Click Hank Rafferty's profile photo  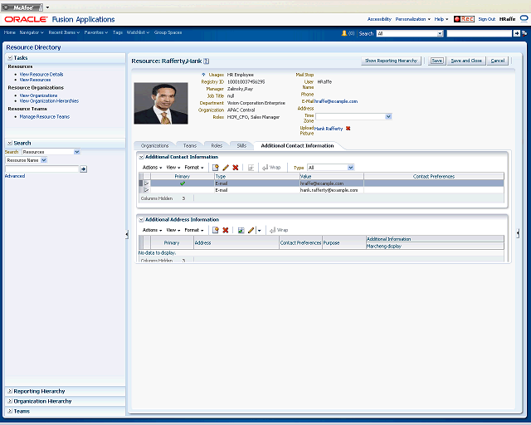(161, 104)
